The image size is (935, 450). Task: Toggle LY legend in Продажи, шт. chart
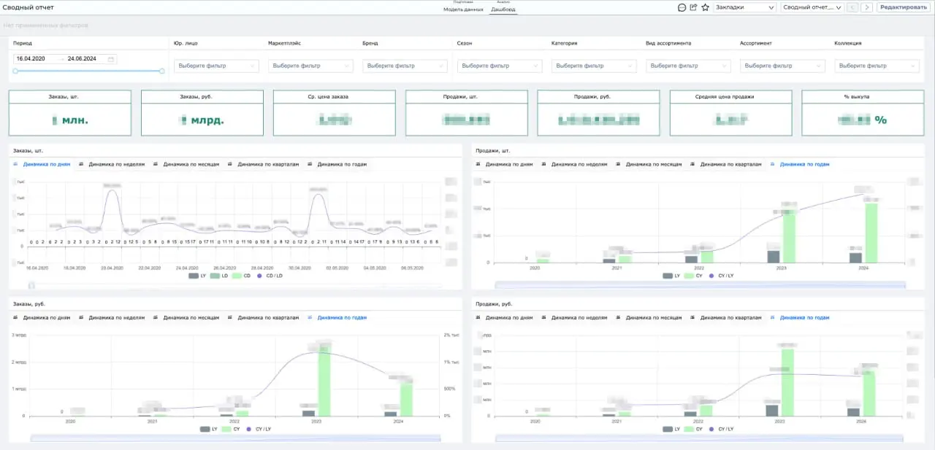click(671, 276)
